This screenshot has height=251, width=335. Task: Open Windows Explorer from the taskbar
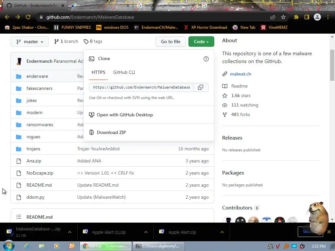[x=42, y=246]
